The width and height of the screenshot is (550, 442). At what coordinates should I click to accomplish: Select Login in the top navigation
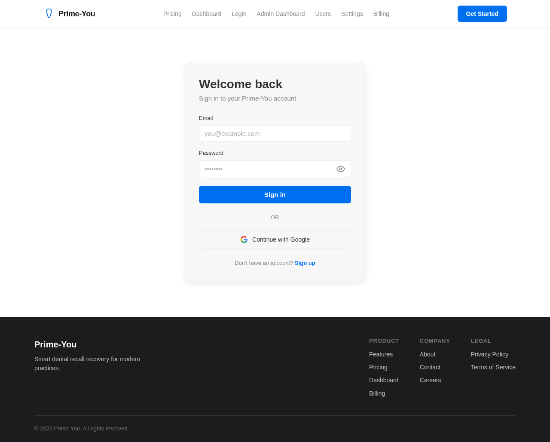pyautogui.click(x=239, y=14)
